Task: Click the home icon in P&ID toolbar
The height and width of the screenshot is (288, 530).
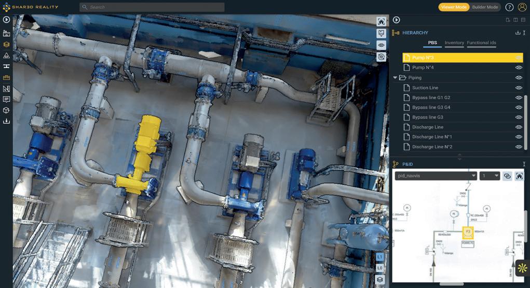Action: [x=520, y=176]
